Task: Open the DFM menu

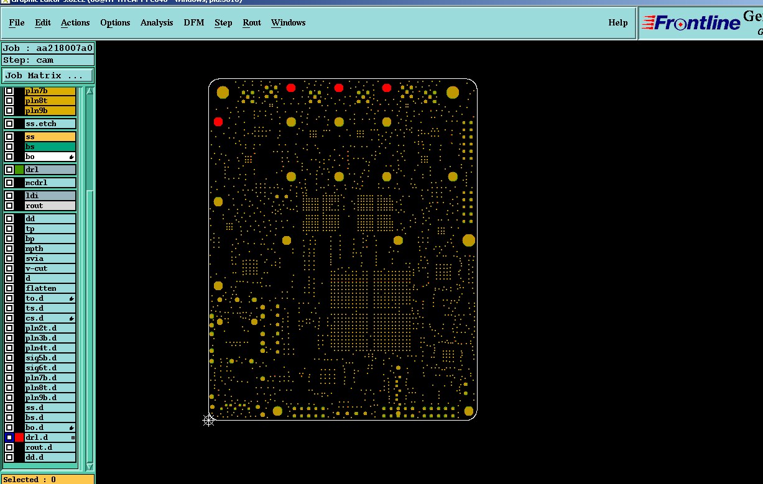Action: pyautogui.click(x=194, y=22)
